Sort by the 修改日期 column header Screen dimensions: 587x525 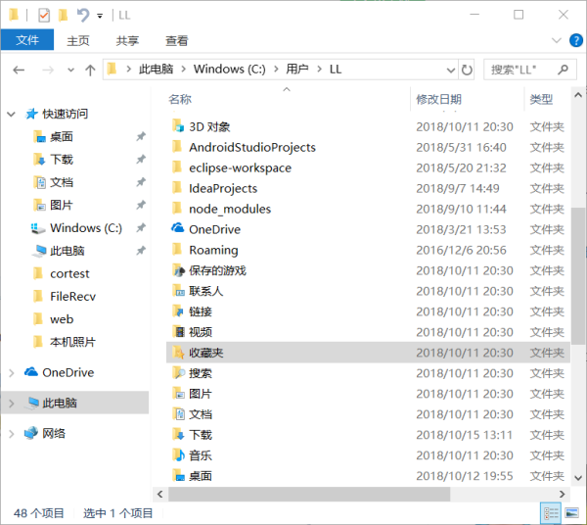(438, 99)
